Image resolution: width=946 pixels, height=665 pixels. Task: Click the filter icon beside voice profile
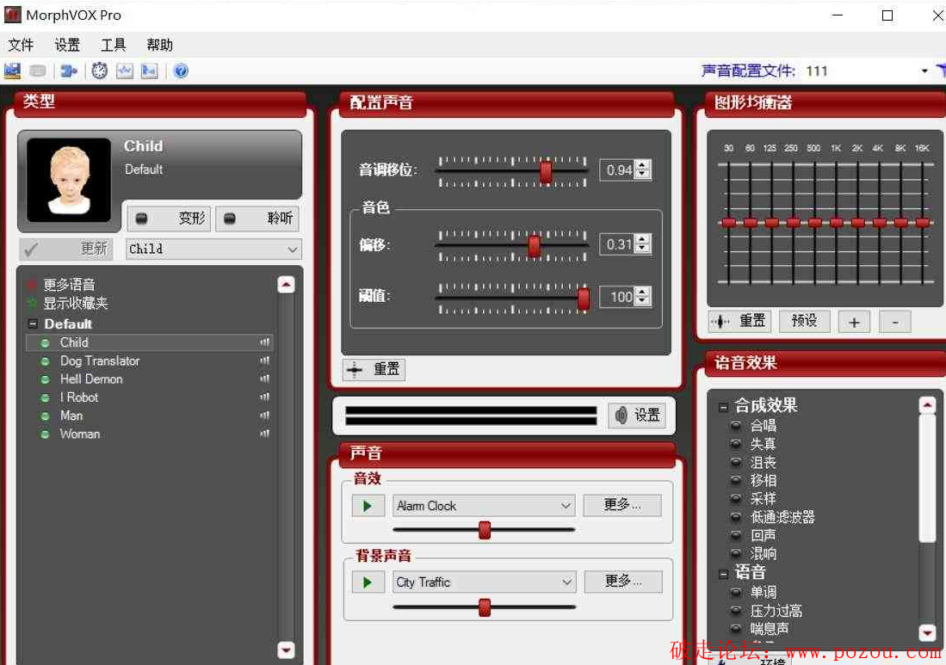(941, 71)
